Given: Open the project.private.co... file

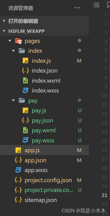Looking at the screenshot, I should 49,190.
